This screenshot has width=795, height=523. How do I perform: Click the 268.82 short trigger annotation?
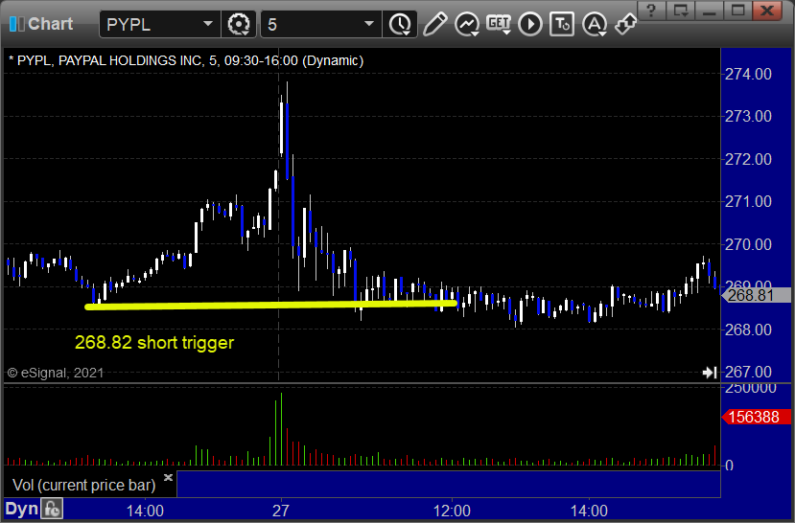click(x=154, y=343)
